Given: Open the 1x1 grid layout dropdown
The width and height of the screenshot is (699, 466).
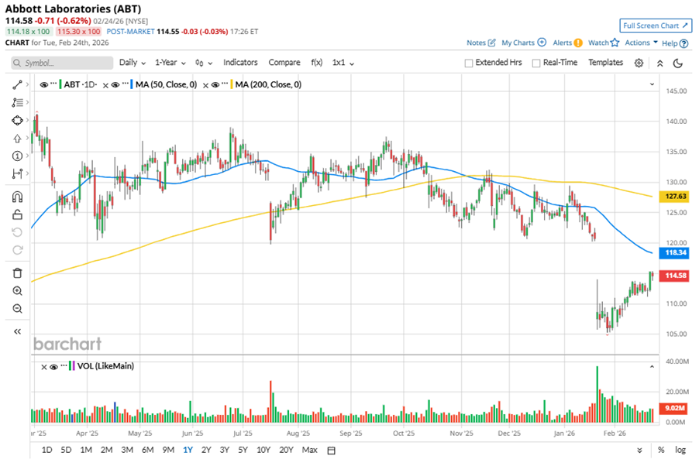Looking at the screenshot, I should click(x=343, y=63).
